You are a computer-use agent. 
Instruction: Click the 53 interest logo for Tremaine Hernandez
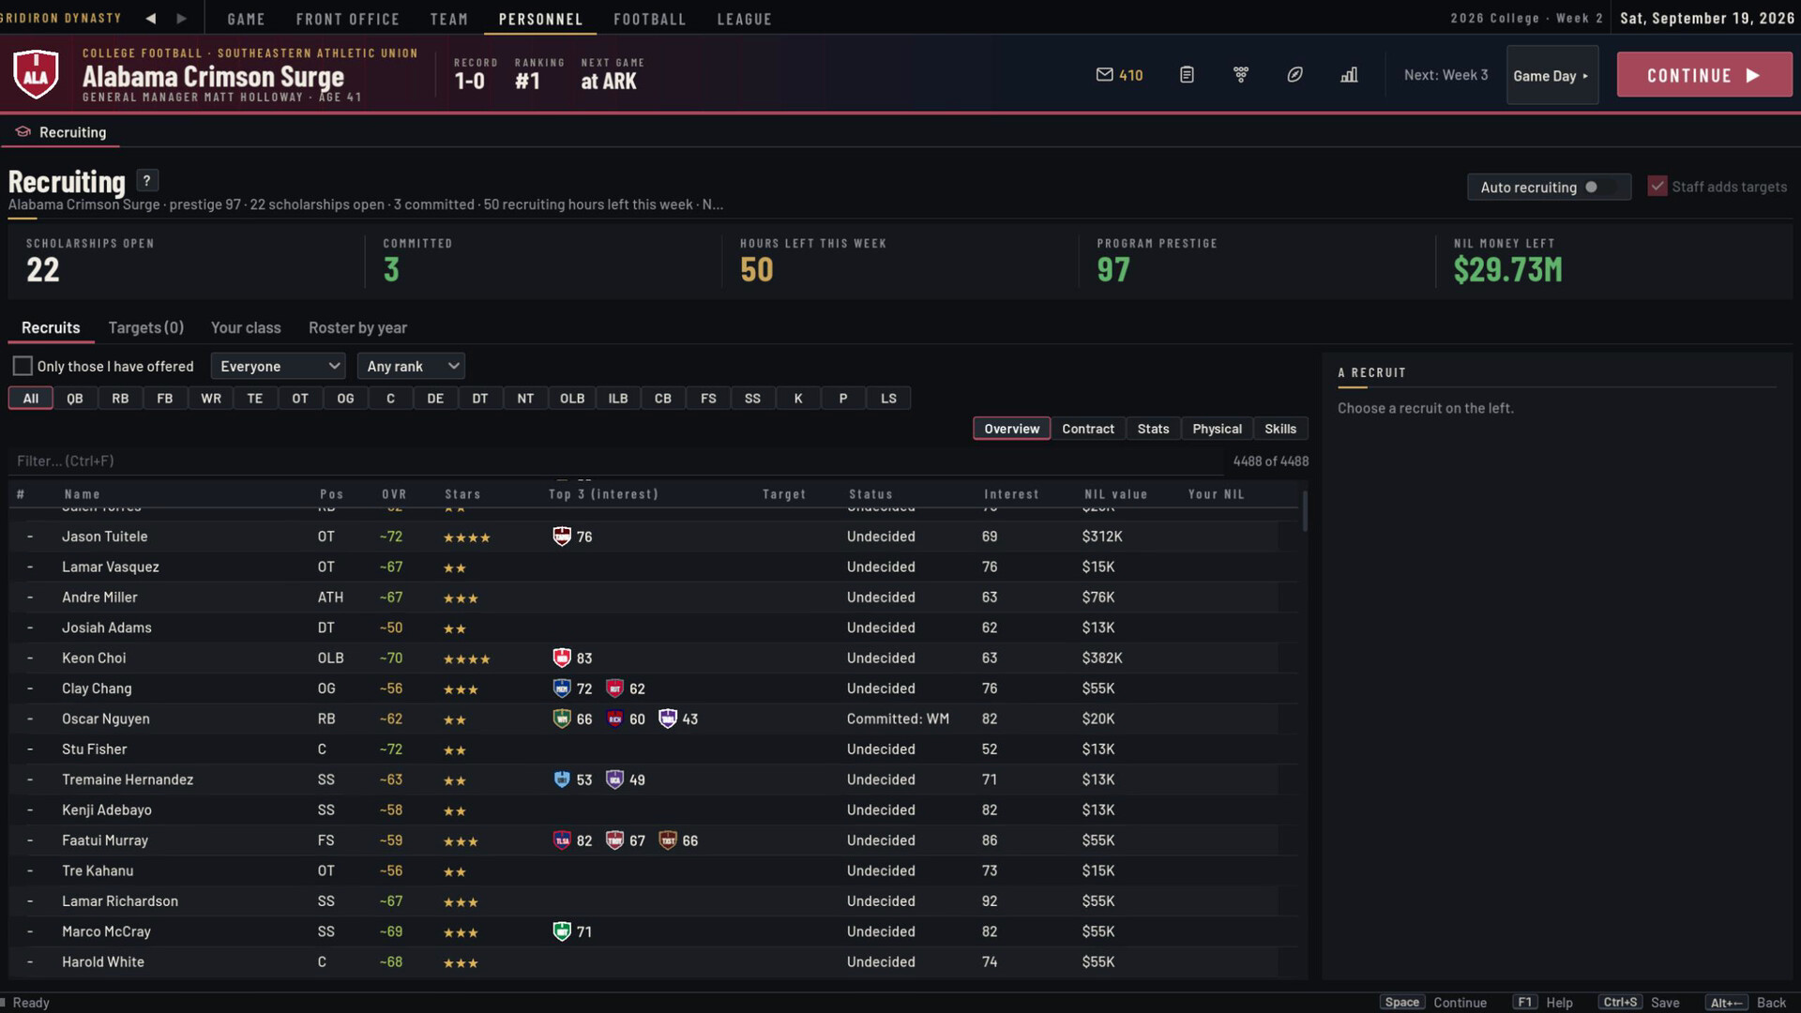point(562,779)
